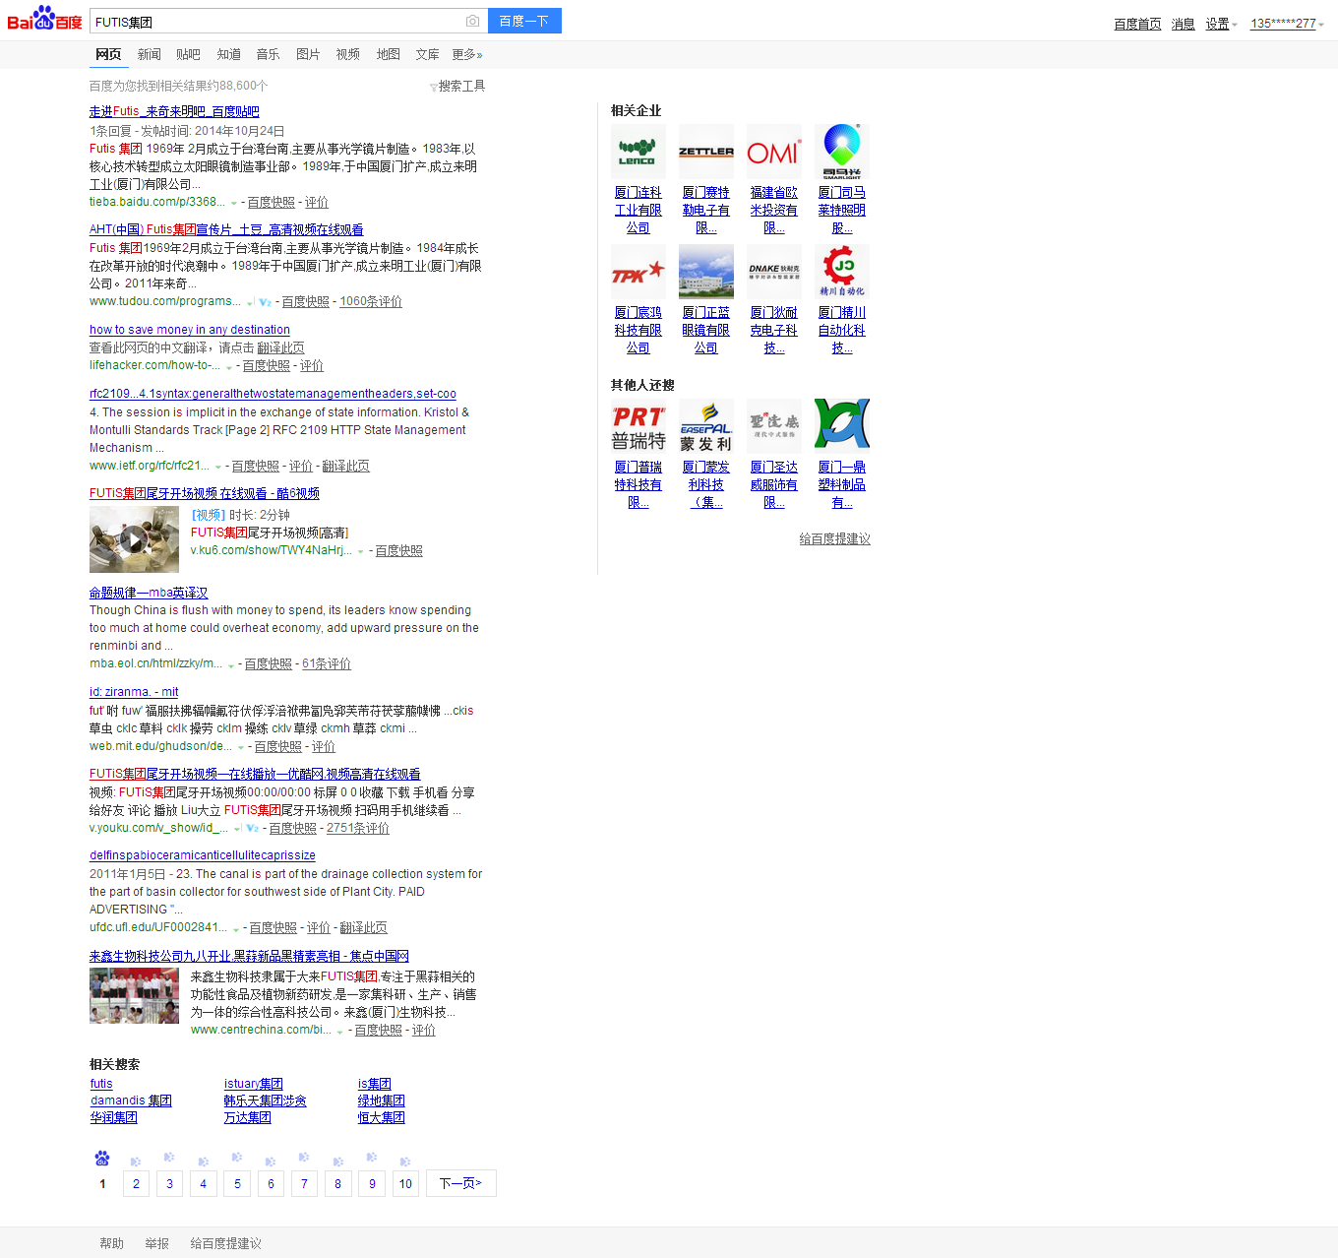This screenshot has height=1258, width=1338.
Task: Switch to the 贴吧 tab
Action: coord(188,54)
